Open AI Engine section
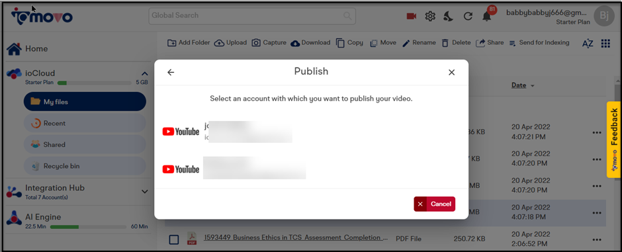 point(43,217)
